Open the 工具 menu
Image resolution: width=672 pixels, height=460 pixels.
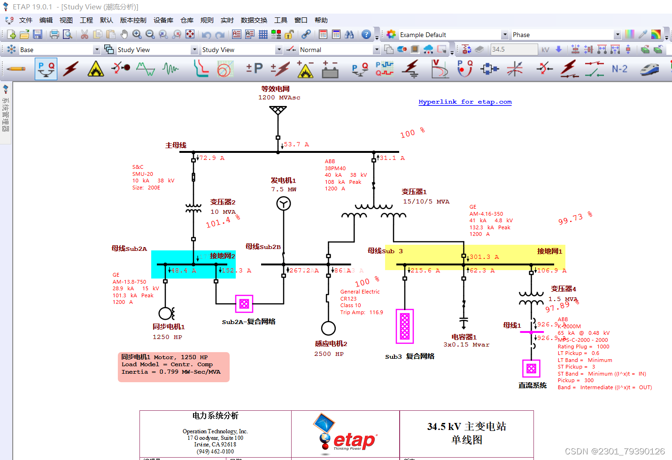pyautogui.click(x=281, y=20)
